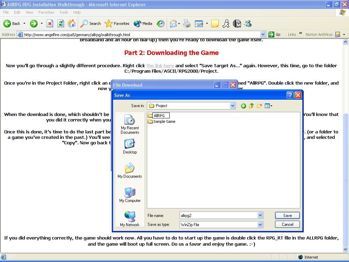Viewport: 349px width, 262px height.
Task: Open the Back button history dropdown arrow
Action: [x=24, y=24]
